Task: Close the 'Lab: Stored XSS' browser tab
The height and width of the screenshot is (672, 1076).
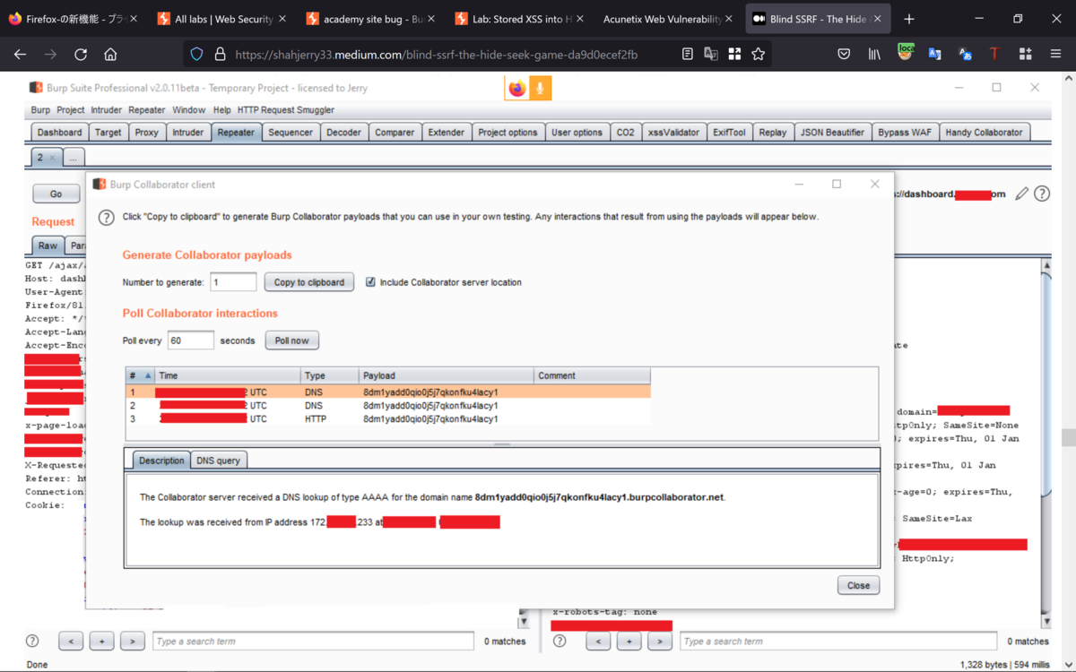Action: pos(579,19)
